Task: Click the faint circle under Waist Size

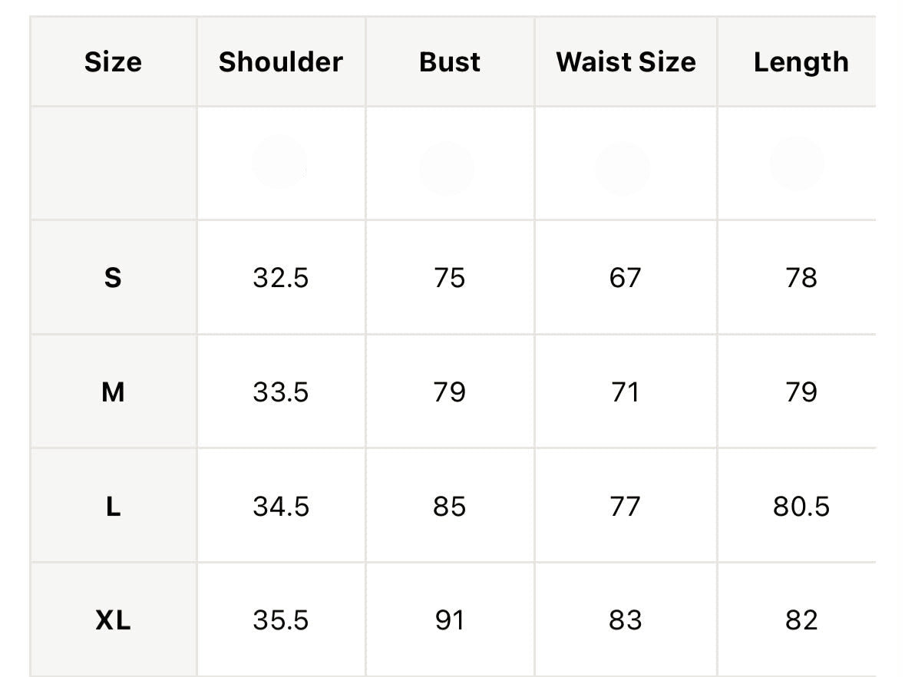Action: [623, 169]
